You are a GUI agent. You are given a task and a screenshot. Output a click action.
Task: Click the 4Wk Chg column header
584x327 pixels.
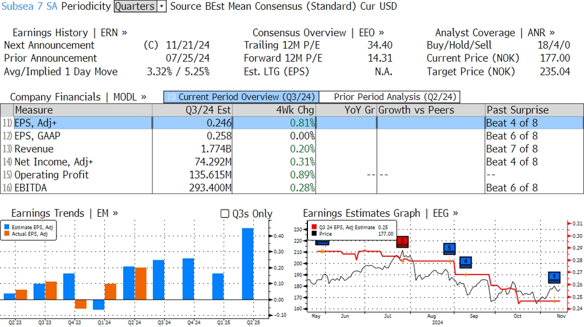[x=274, y=110]
